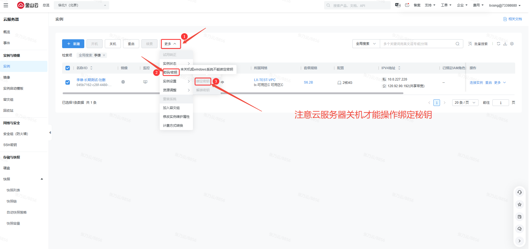Open SSH密钥 in the sidebar

pyautogui.click(x=10, y=145)
